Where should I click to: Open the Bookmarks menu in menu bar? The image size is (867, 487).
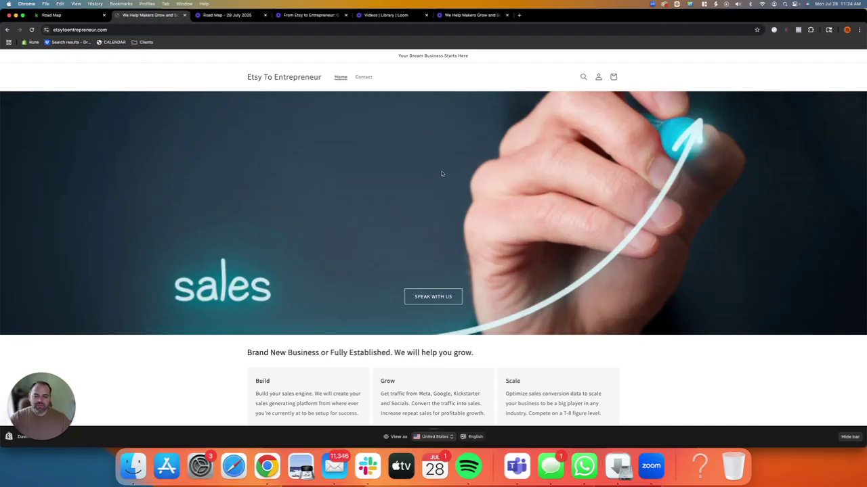[121, 4]
